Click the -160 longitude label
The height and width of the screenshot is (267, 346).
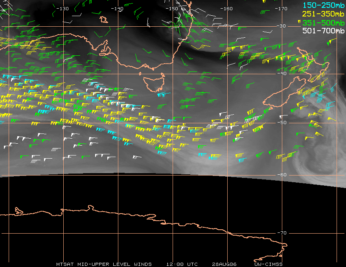coord(226,9)
